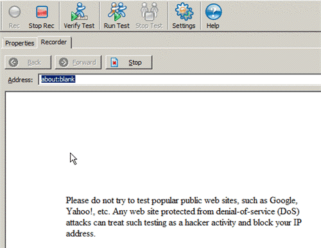
Task: Select the Recorder tab
Action: coord(54,42)
